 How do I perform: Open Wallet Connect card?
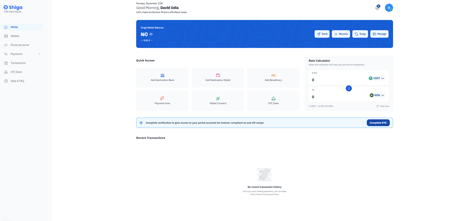tap(218, 101)
